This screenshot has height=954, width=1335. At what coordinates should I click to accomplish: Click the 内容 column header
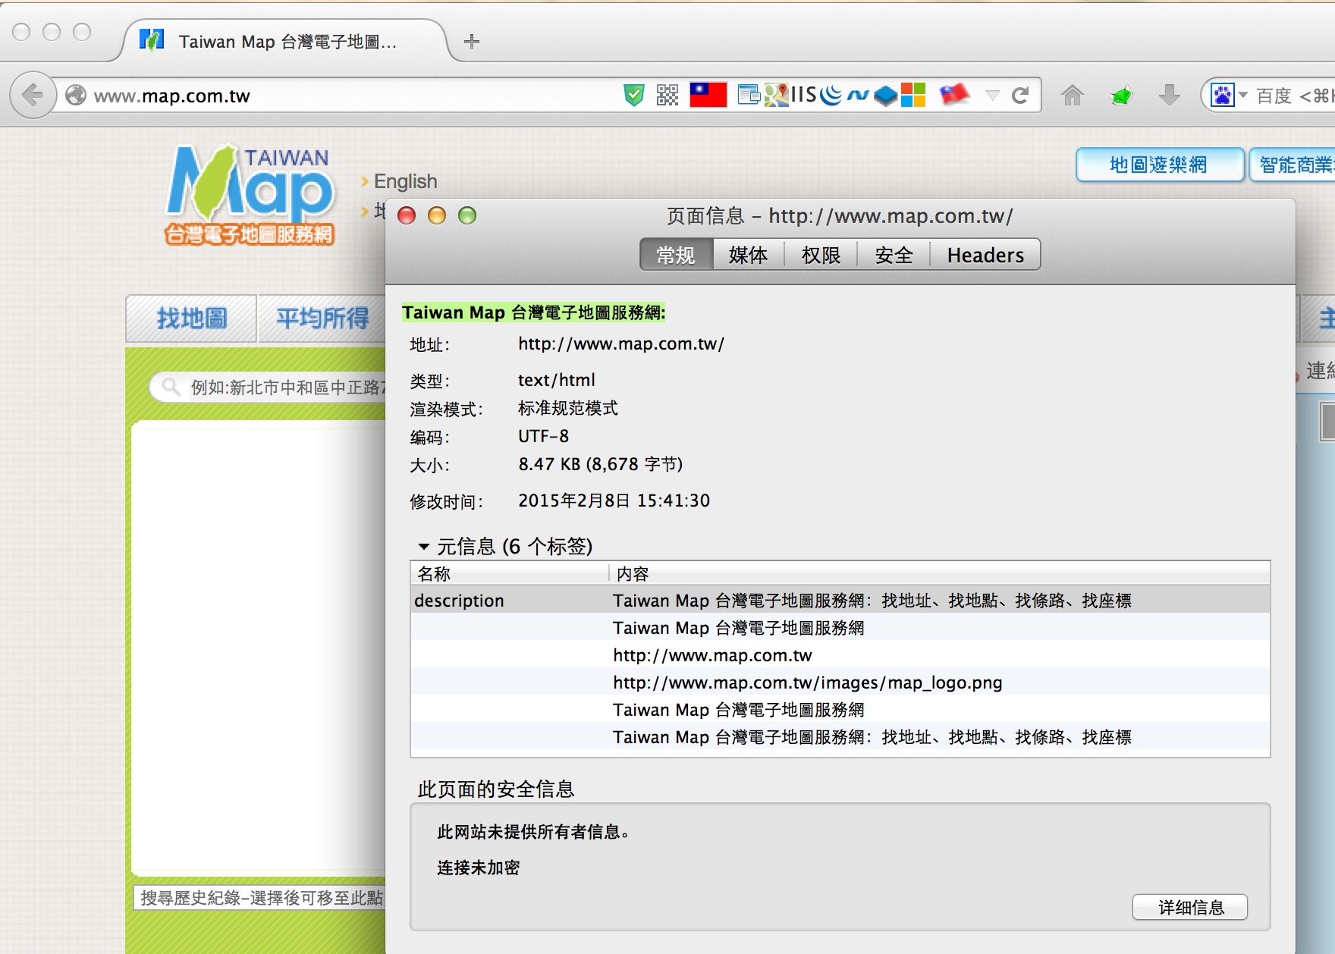point(940,573)
